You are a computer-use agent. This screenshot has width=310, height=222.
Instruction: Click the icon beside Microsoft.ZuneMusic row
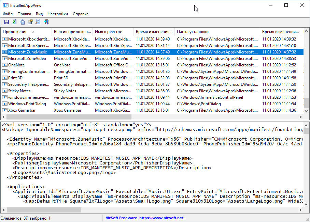[x=5, y=52]
